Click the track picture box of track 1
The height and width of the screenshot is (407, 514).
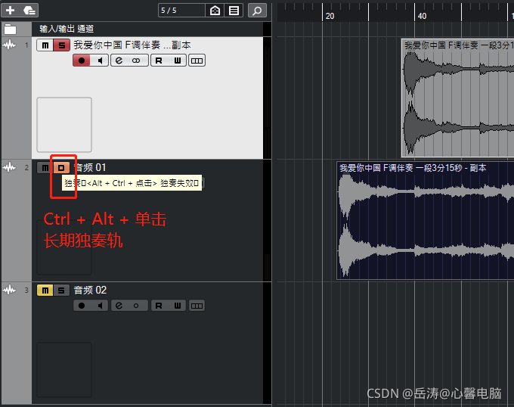point(64,125)
